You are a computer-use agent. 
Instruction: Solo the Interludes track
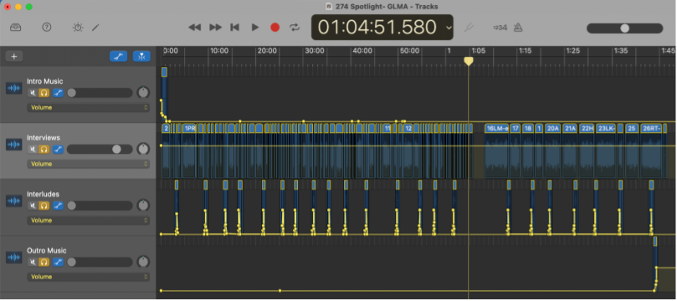pyautogui.click(x=44, y=206)
